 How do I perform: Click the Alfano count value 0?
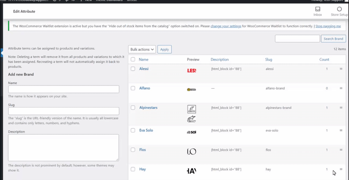(x=327, y=88)
